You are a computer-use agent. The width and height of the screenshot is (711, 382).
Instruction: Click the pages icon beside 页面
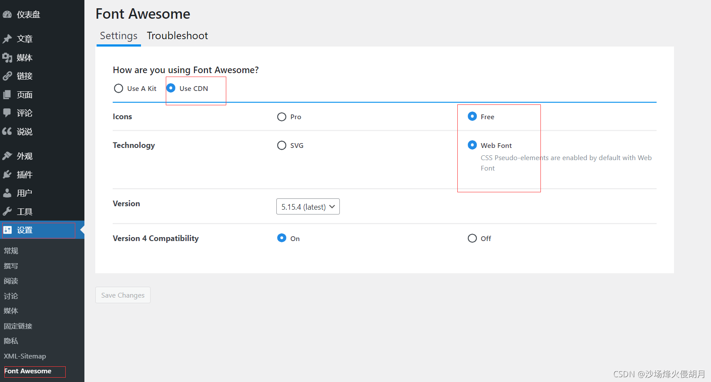tap(7, 95)
